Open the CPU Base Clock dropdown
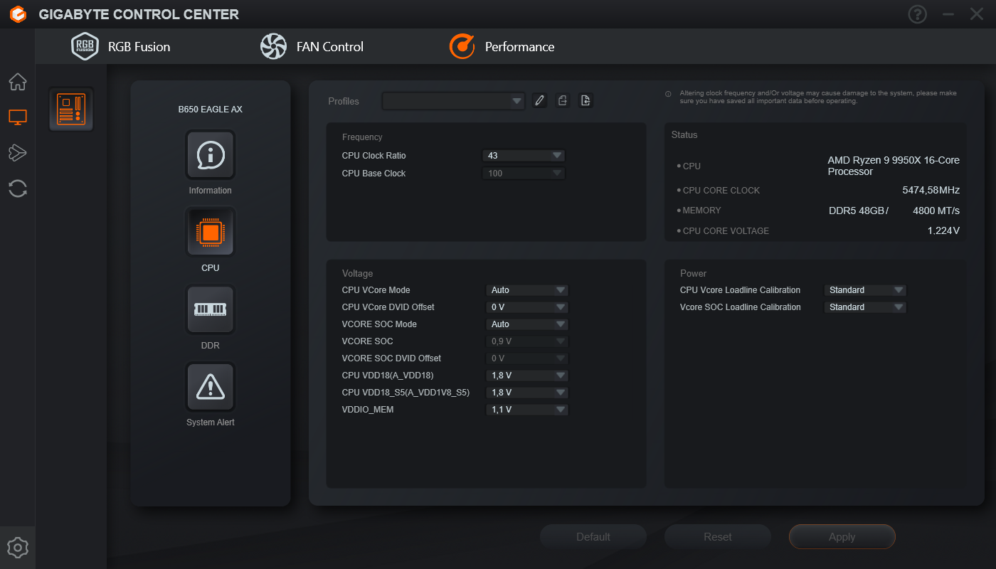996x569 pixels. pos(524,174)
